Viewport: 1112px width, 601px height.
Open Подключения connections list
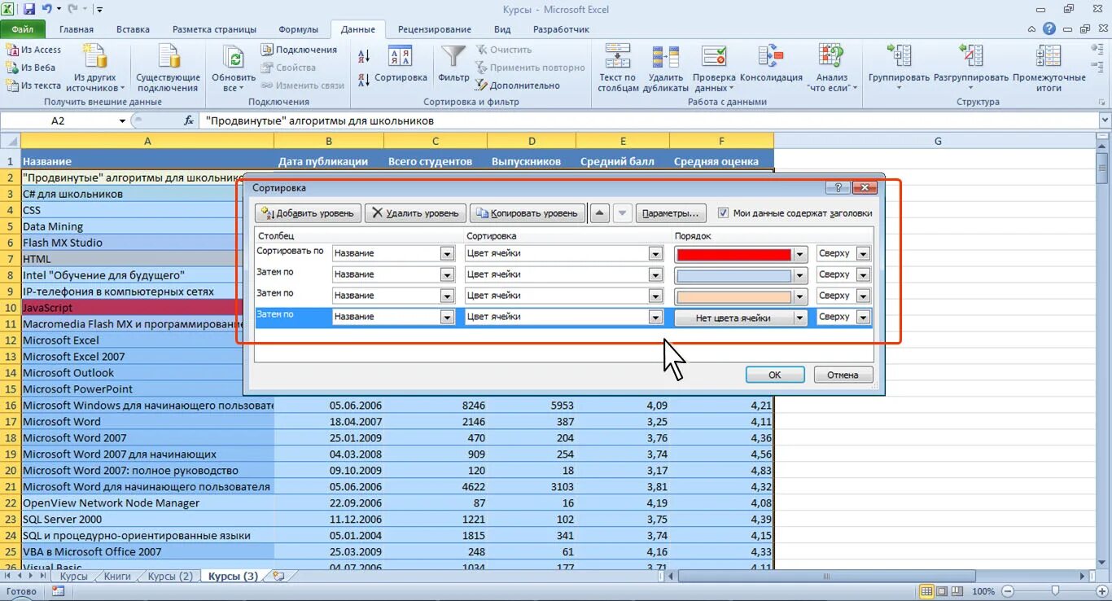(x=299, y=50)
